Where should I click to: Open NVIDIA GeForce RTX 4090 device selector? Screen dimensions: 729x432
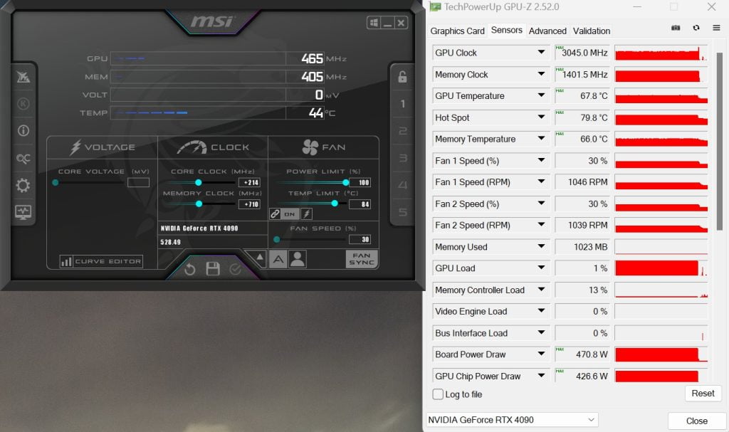coord(512,419)
